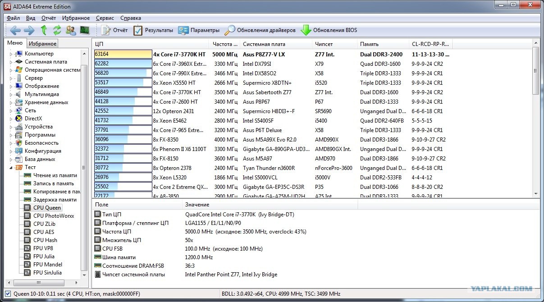Switch to the Избранное sidebar tab
Viewport: 544px width, 302px height.
[x=42, y=44]
